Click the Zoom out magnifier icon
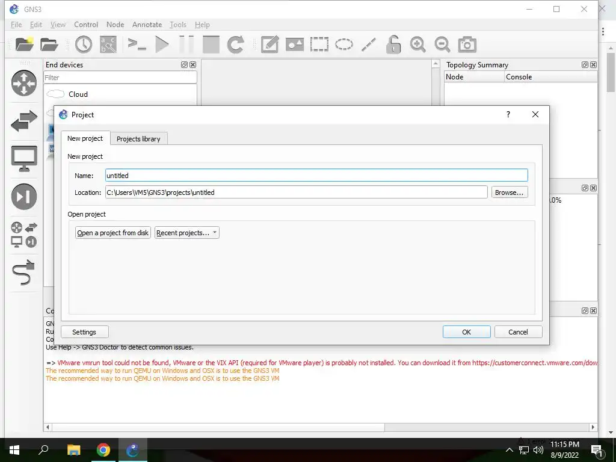This screenshot has width=616, height=462. pos(442,44)
